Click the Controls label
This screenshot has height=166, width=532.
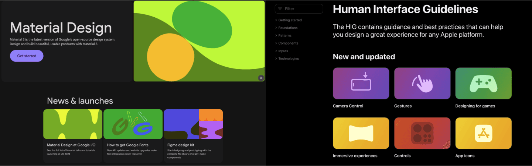point(402,156)
